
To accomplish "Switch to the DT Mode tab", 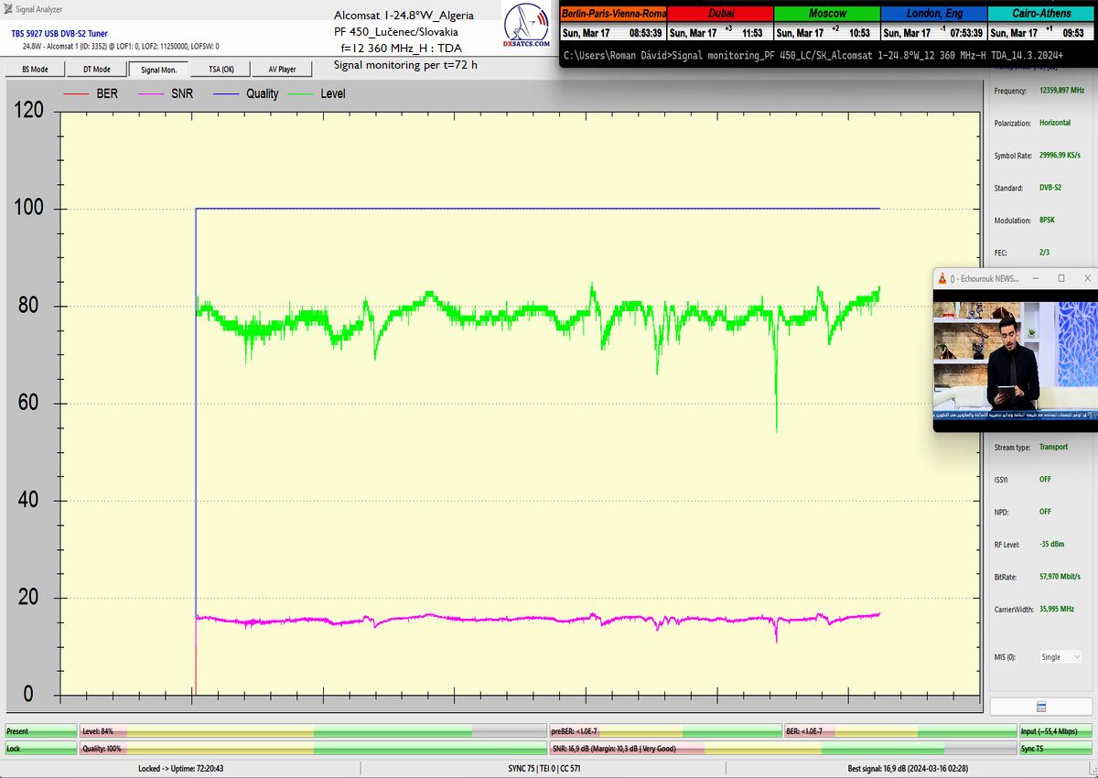I will pyautogui.click(x=96, y=70).
